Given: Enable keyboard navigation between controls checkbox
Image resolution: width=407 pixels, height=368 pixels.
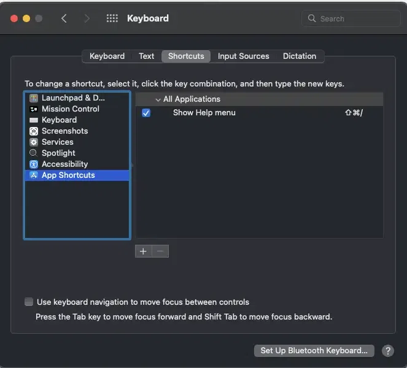Looking at the screenshot, I should [29, 302].
